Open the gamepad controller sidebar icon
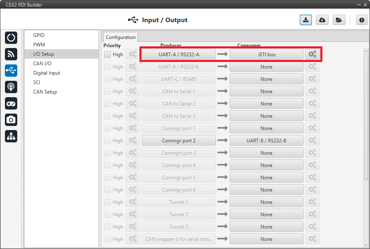 [11, 103]
